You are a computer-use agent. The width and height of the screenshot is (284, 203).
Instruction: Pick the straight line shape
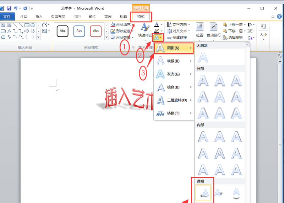pyautogui.click(x=15, y=25)
